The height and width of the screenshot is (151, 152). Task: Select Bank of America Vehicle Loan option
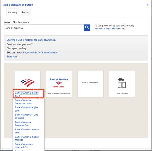[x=27, y=131]
